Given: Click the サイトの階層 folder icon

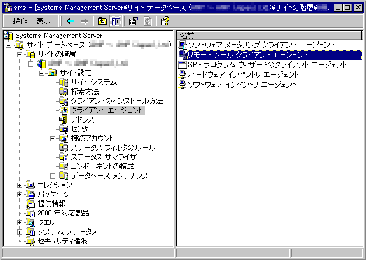Looking at the screenshot, I should pos(31,54).
